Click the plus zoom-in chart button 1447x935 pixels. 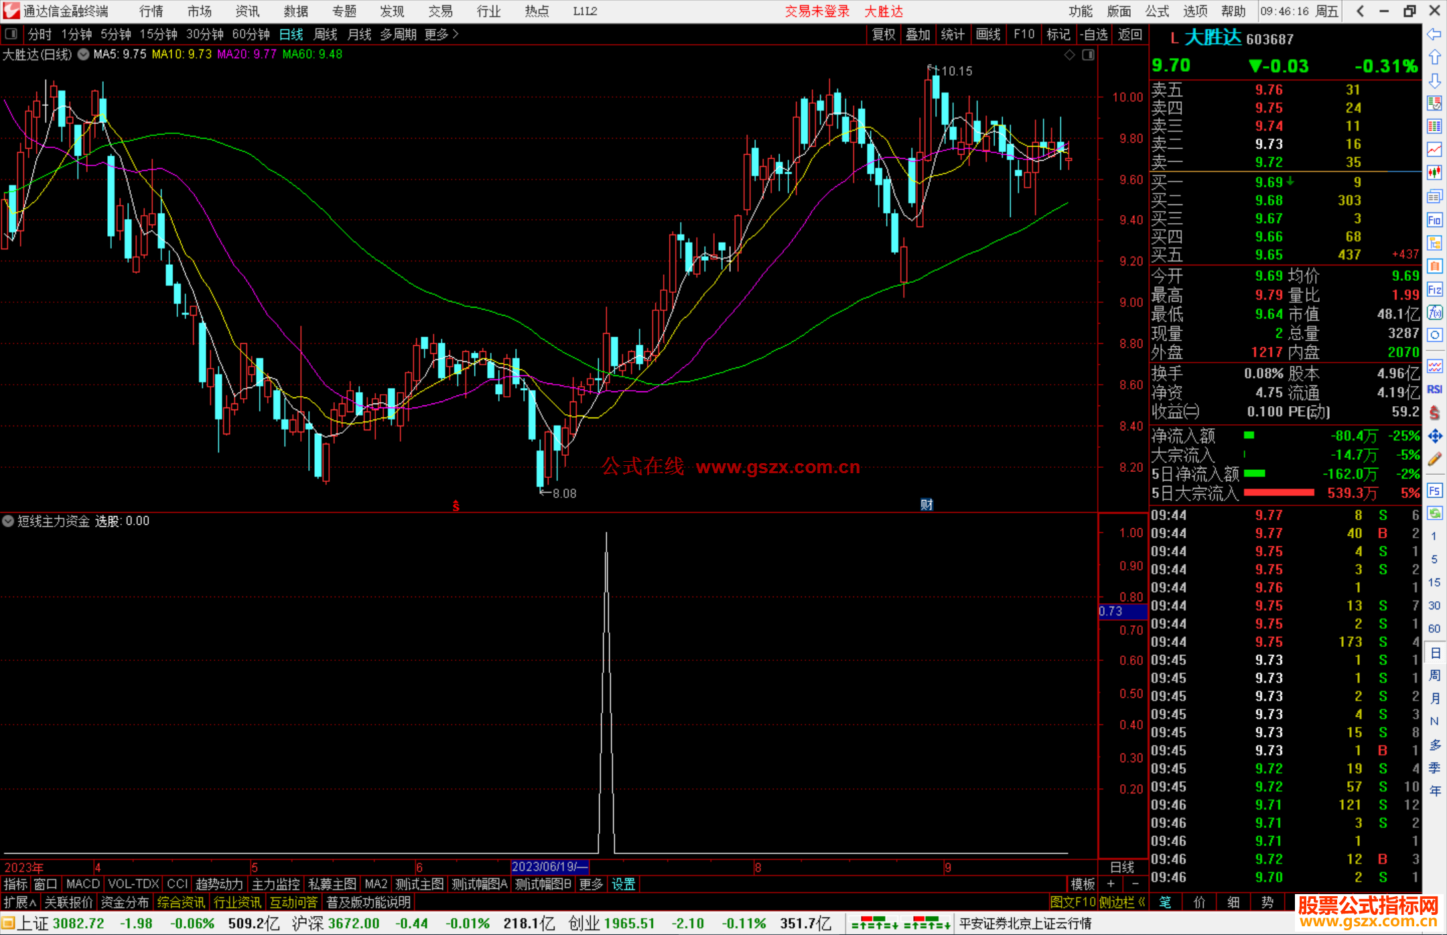point(1110,884)
